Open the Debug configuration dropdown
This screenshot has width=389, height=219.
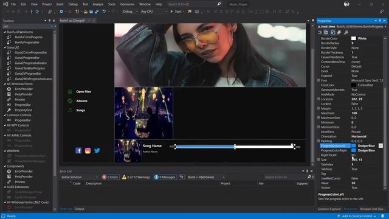(x=130, y=12)
